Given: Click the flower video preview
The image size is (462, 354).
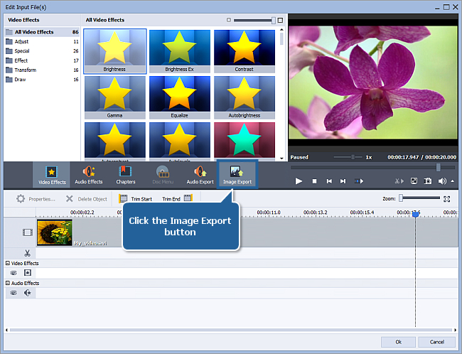Looking at the screenshot, I should [372, 82].
